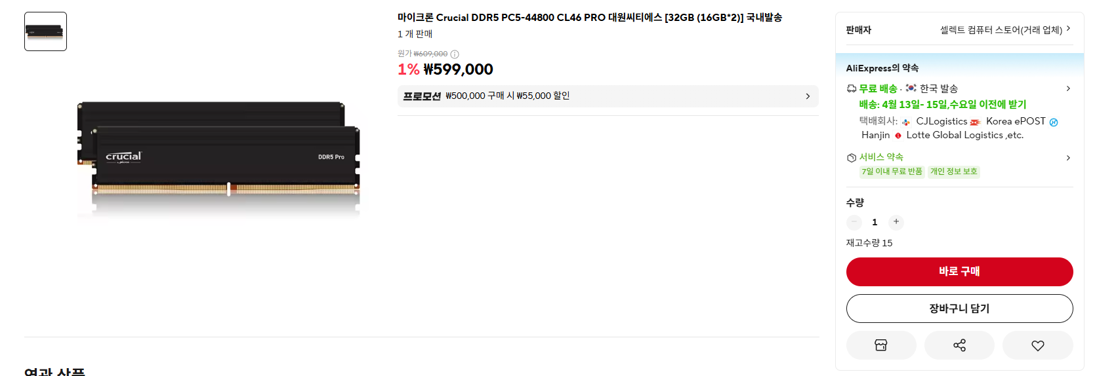Click the Korea ePOST verified badge icon
Image resolution: width=1116 pixels, height=376 pixels.
click(1054, 122)
